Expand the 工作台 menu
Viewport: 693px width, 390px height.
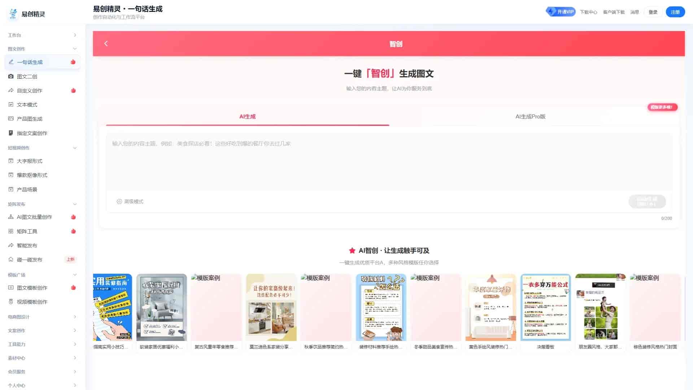click(x=42, y=35)
